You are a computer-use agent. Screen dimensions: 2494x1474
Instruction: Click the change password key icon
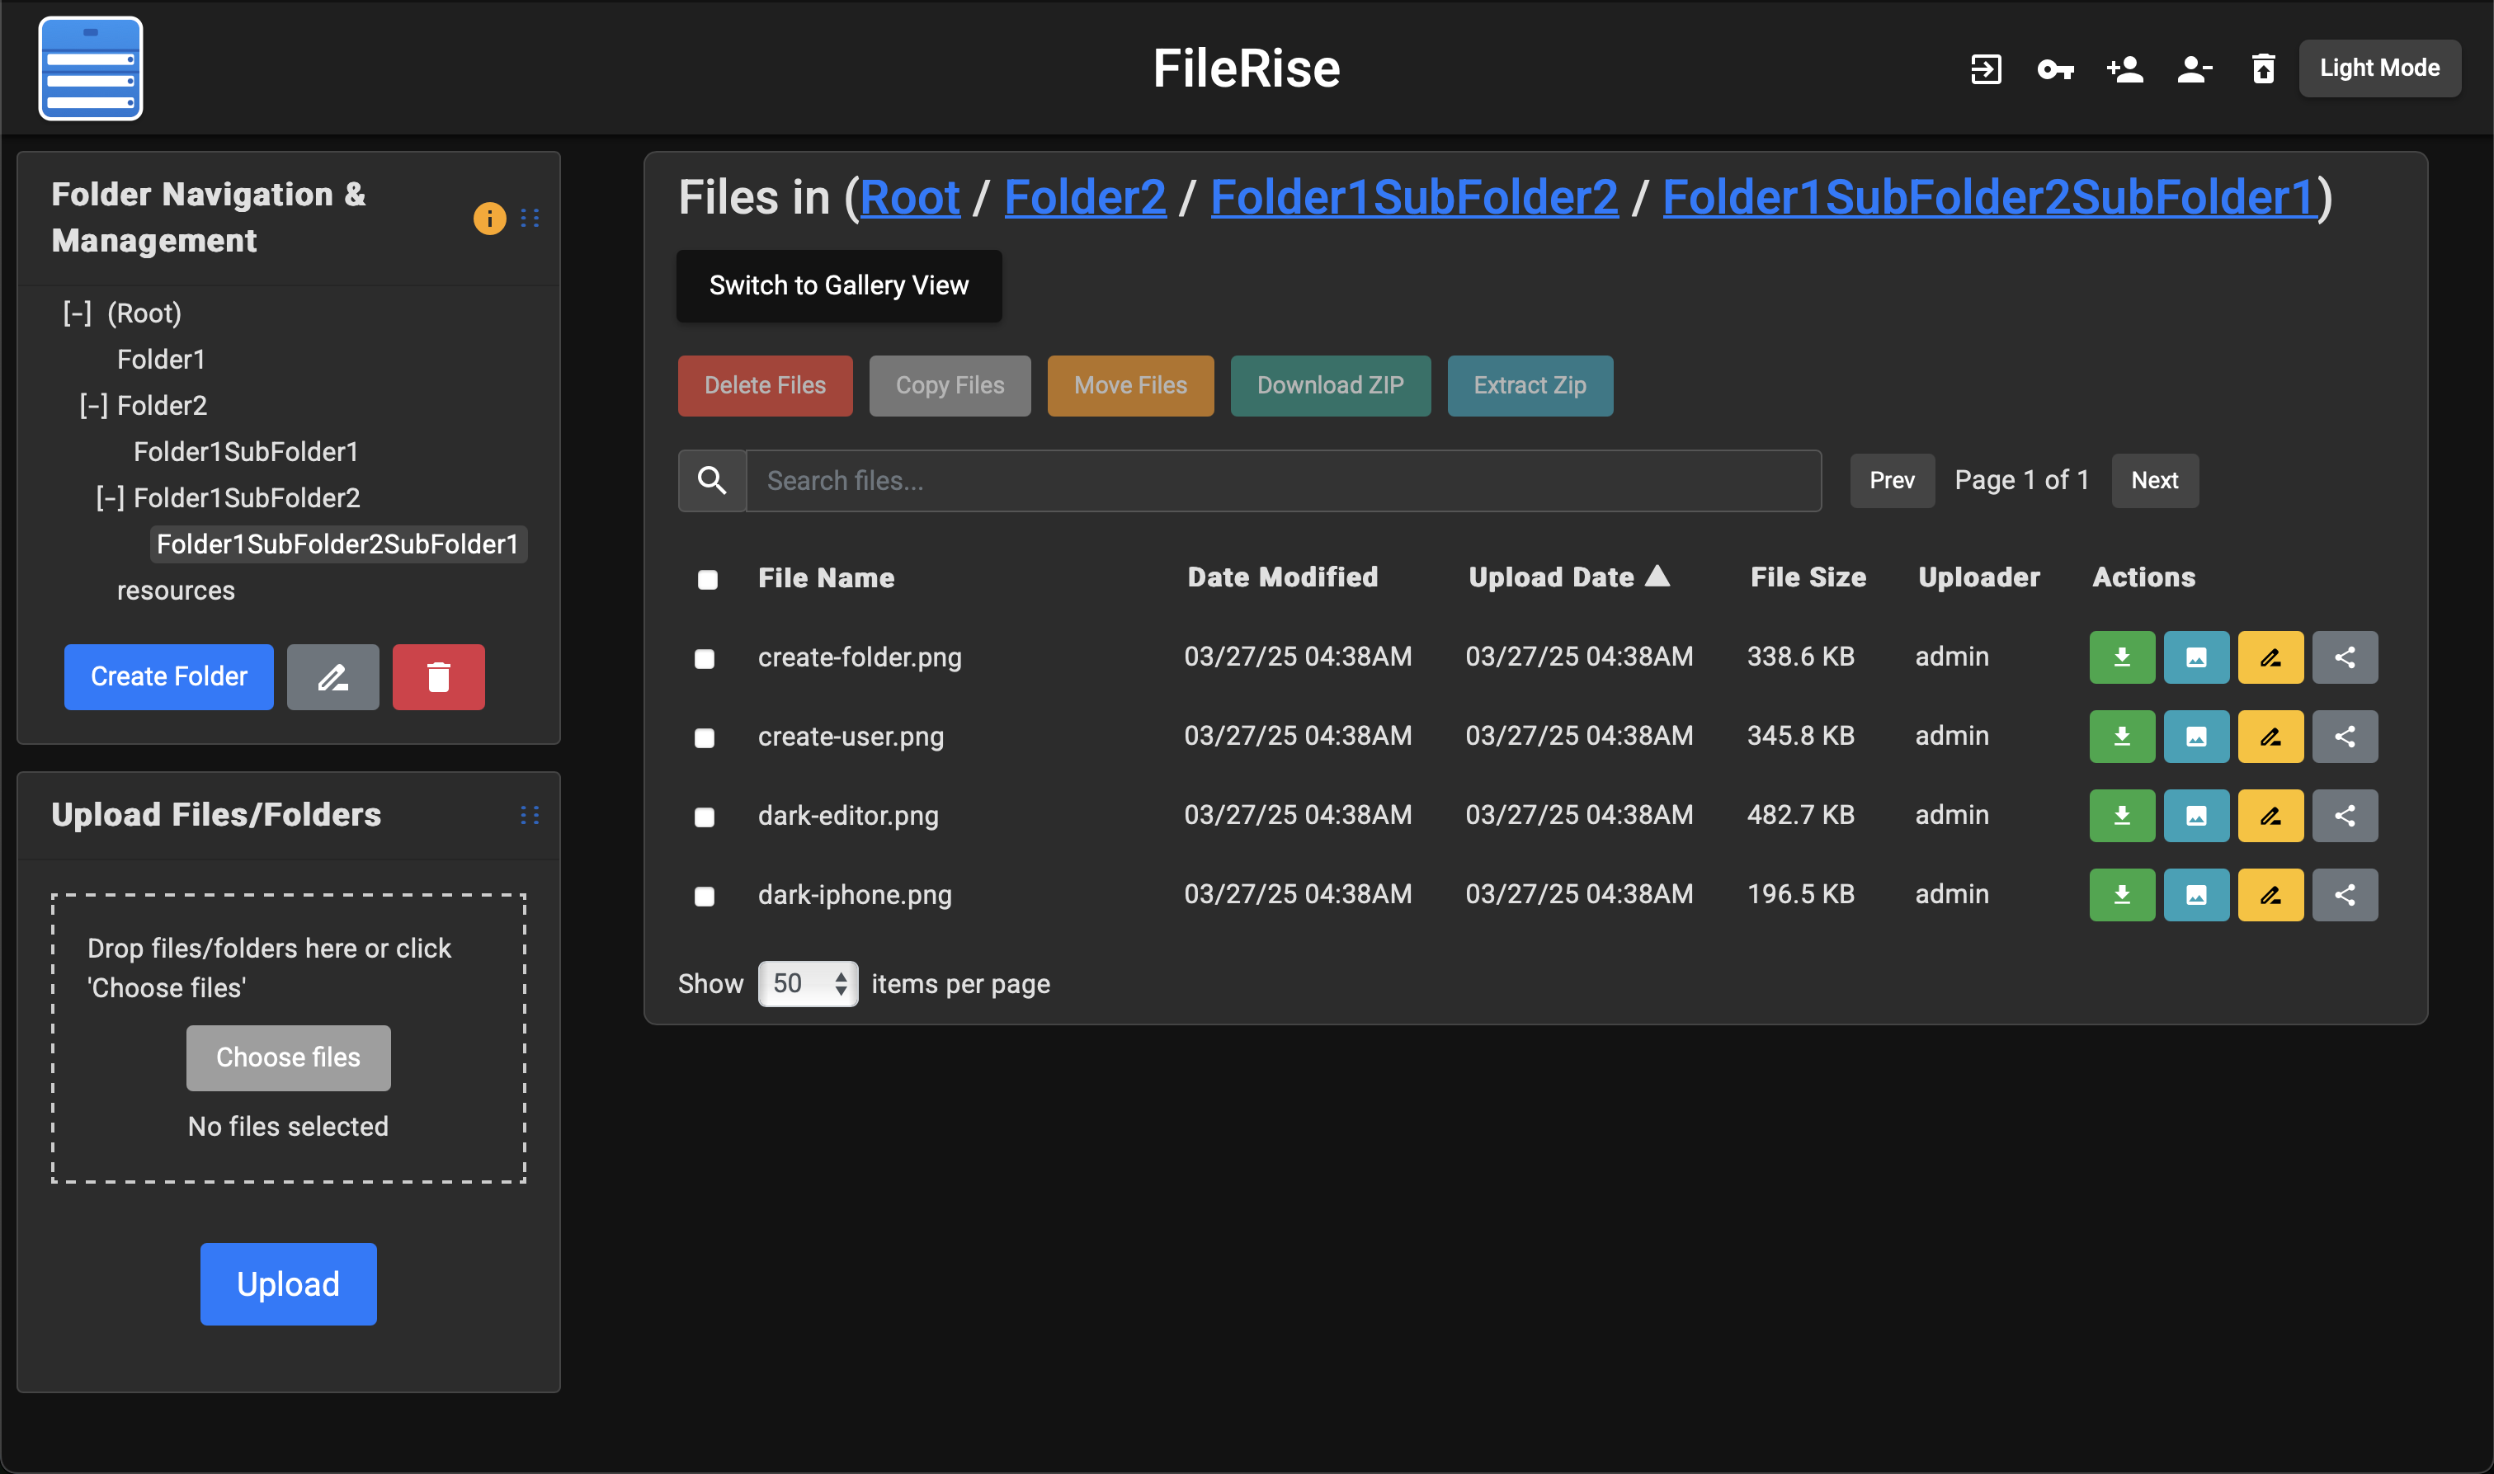point(2055,68)
